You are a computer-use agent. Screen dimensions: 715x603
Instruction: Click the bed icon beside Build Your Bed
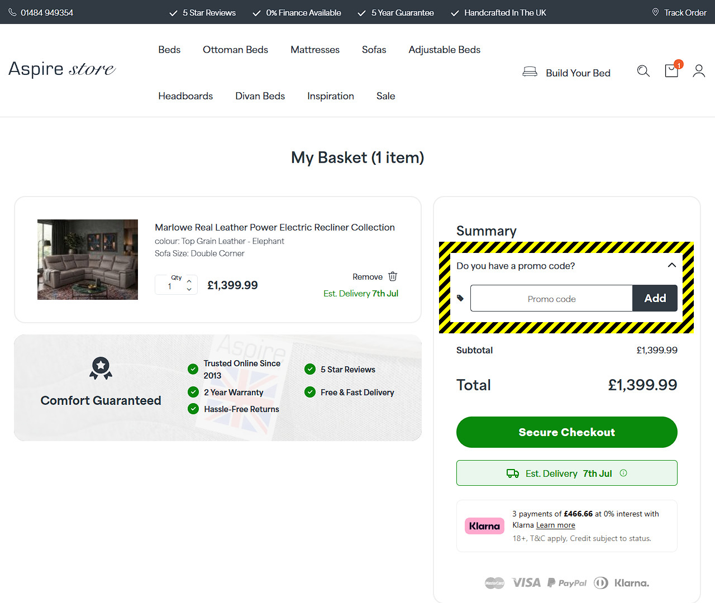click(530, 72)
